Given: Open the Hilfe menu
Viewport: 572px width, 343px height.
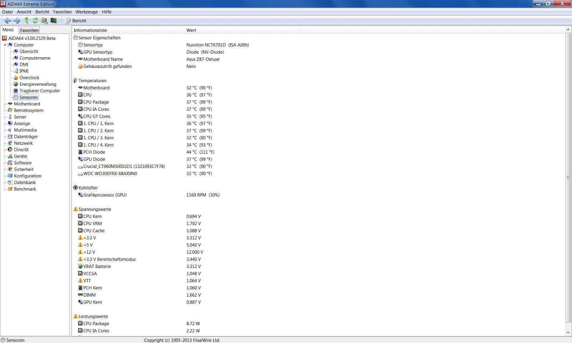Looking at the screenshot, I should [x=107, y=12].
